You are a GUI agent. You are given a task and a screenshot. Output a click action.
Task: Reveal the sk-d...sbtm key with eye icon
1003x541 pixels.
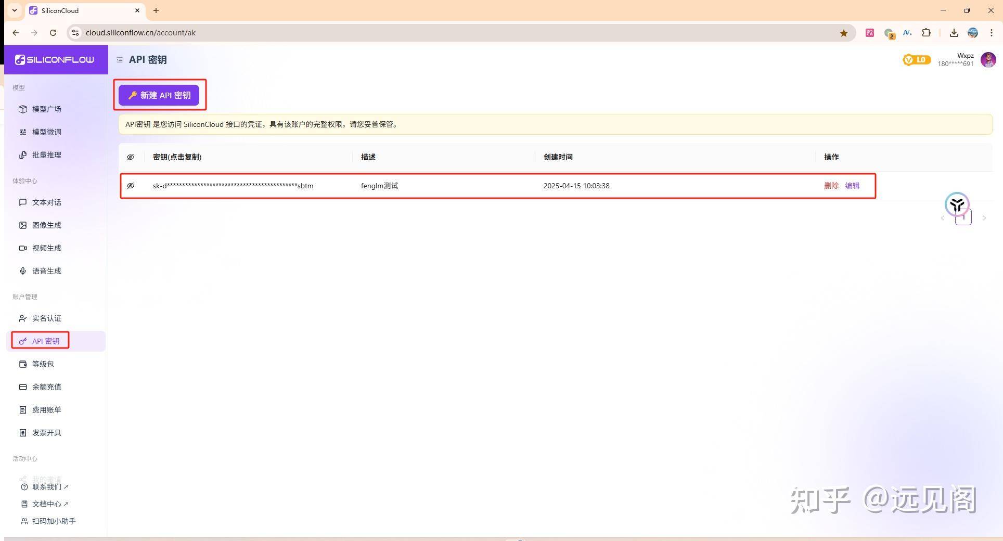131,186
